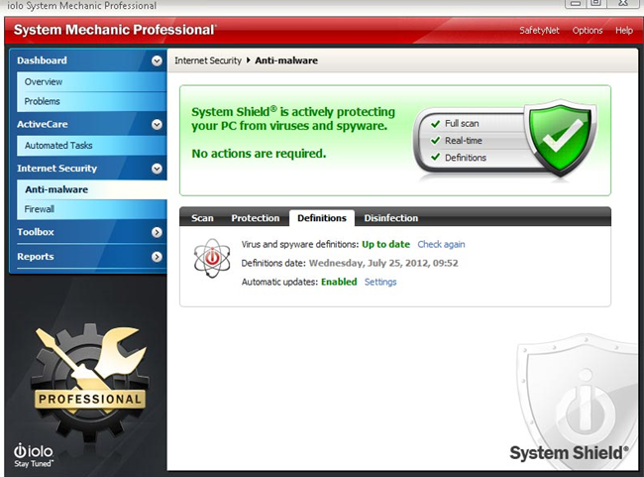Switch to the Disinfection tab
The width and height of the screenshot is (644, 477).
391,218
